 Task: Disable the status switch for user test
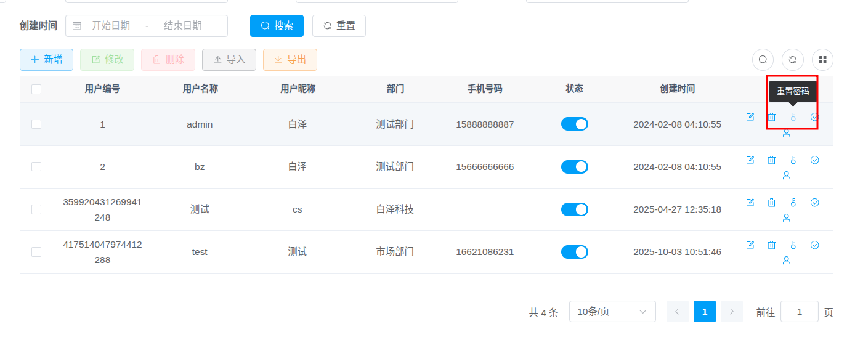coord(574,252)
